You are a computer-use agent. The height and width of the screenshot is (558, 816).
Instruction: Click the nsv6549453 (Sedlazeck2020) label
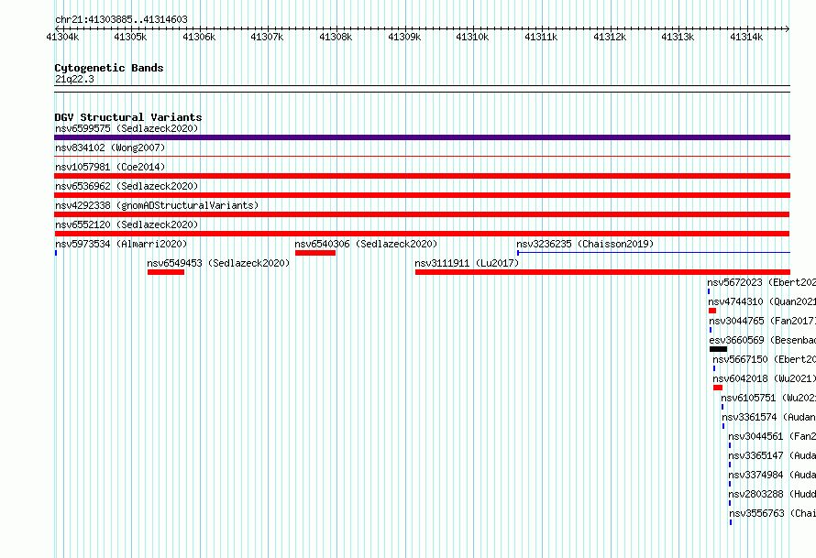[218, 263]
